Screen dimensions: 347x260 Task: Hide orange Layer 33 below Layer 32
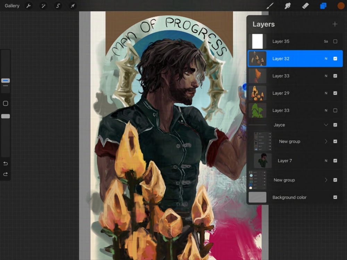335,76
